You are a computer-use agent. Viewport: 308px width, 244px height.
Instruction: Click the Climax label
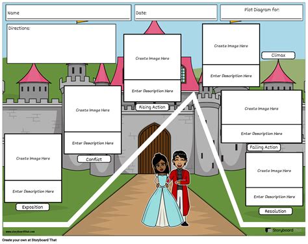click(x=278, y=55)
